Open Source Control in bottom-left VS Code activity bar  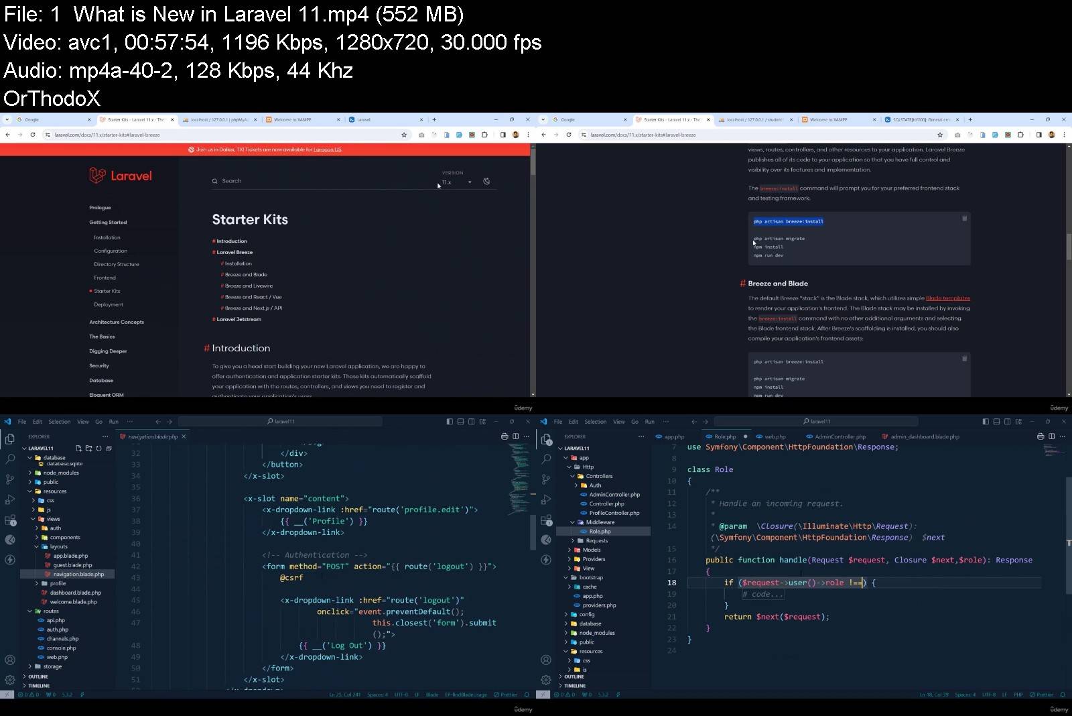(x=10, y=479)
